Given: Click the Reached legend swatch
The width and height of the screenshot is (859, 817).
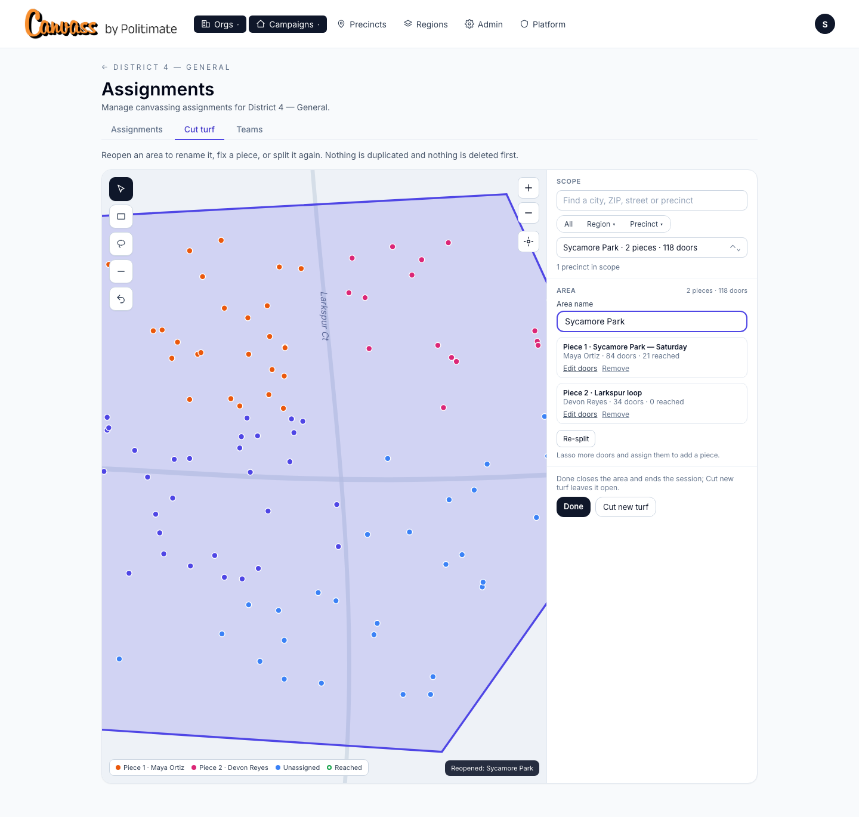Looking at the screenshot, I should pos(329,768).
